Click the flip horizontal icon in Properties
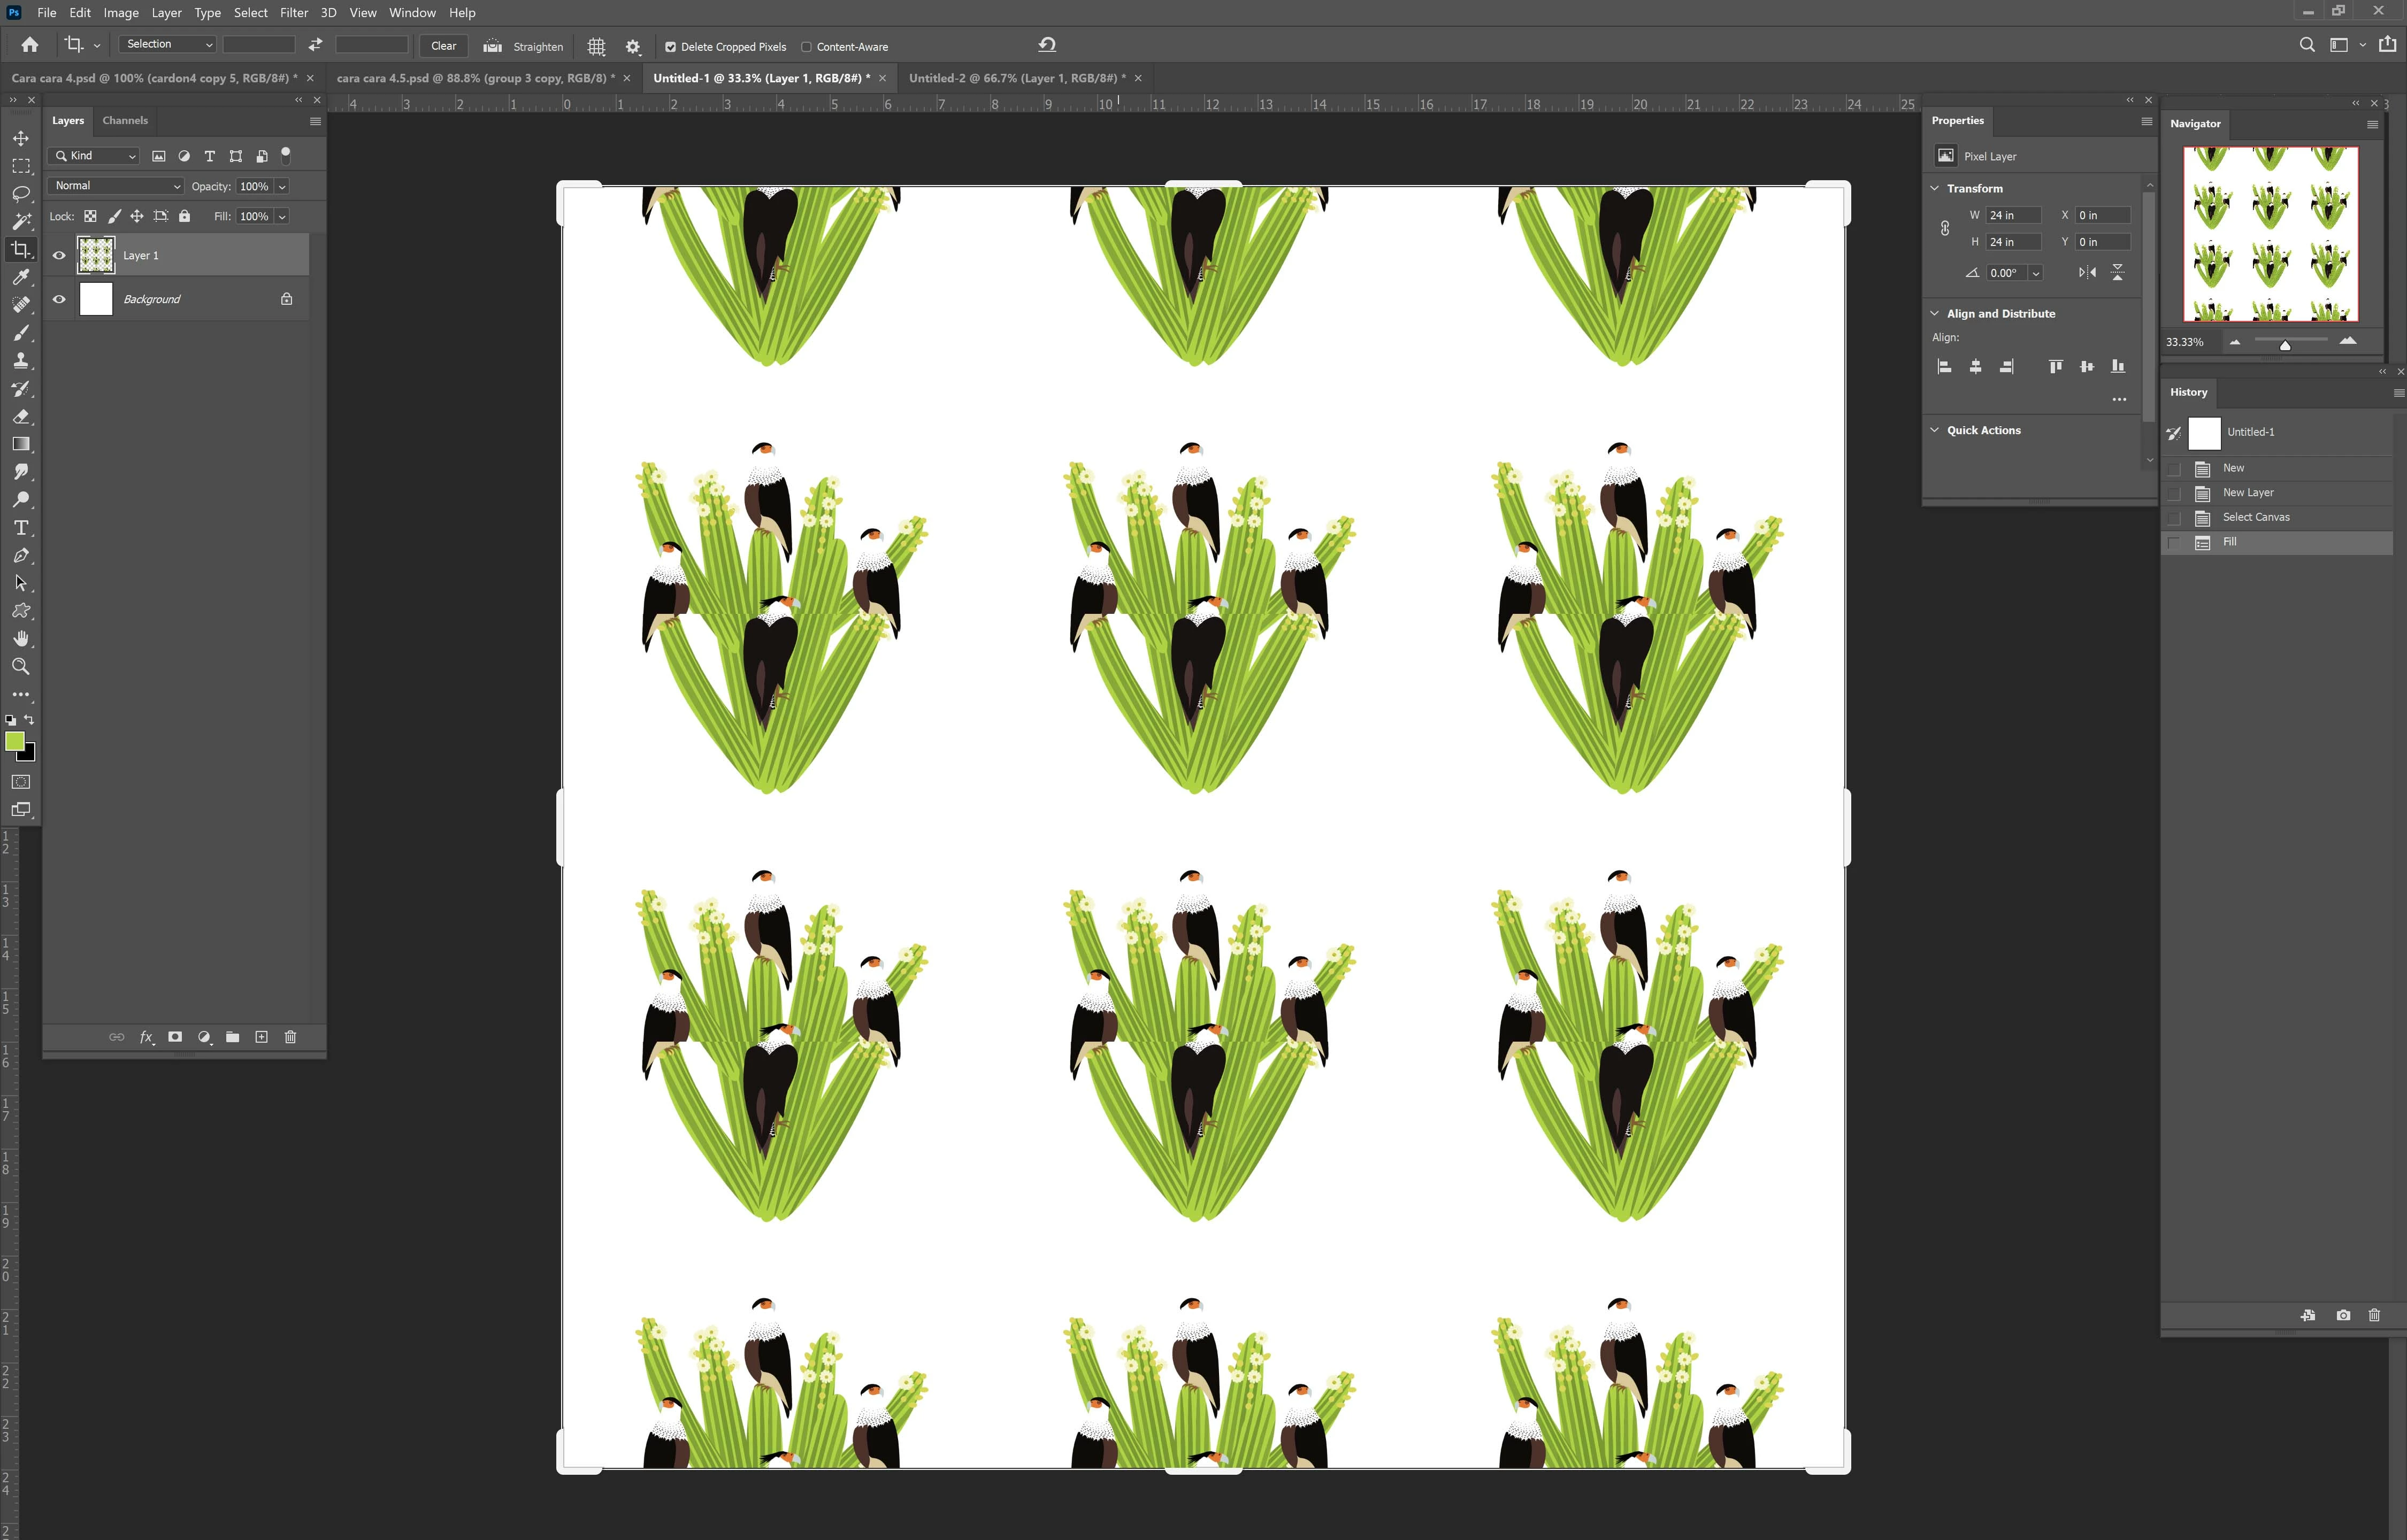The width and height of the screenshot is (2407, 1540). [x=2087, y=272]
